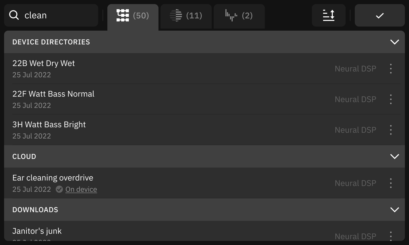Open the sort order icon

coord(329,15)
